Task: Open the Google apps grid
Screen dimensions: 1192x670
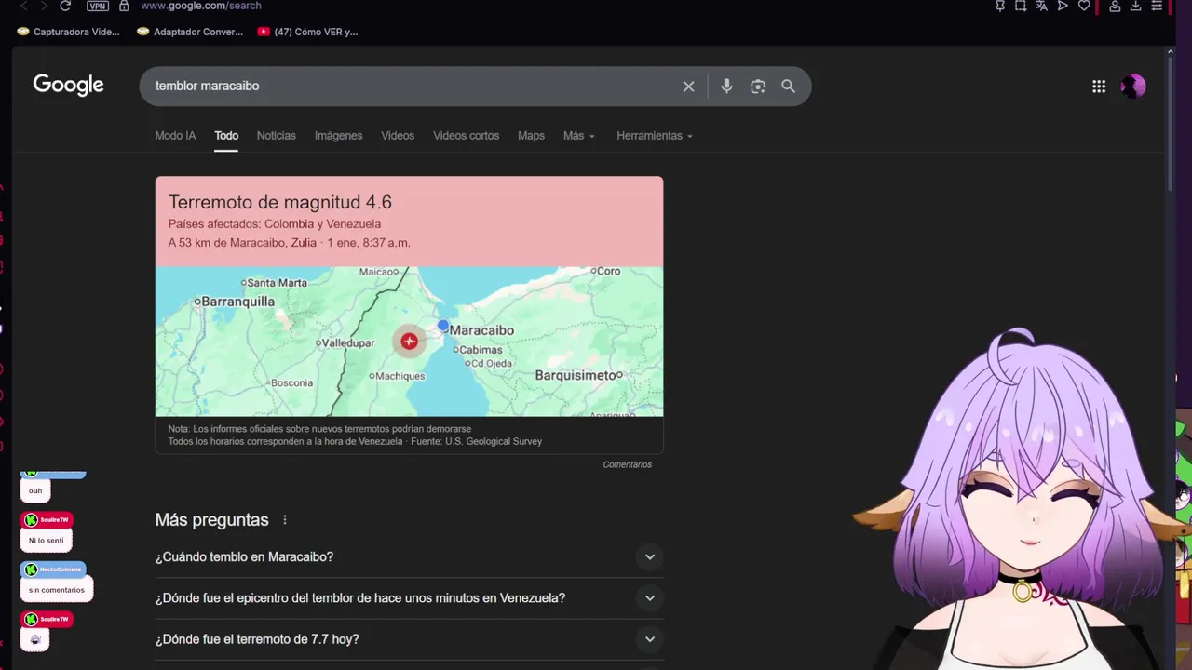Action: pos(1099,87)
